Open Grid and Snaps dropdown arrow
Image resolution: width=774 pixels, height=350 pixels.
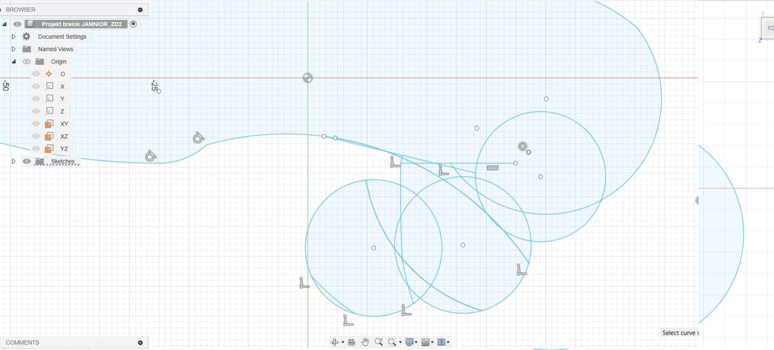[x=433, y=343]
